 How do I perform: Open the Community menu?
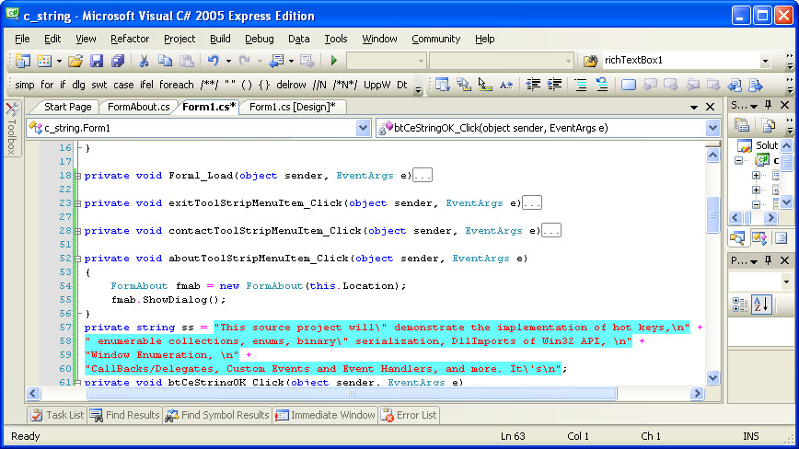coord(435,39)
